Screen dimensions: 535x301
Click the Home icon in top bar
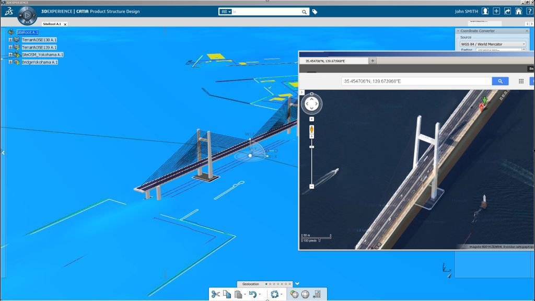pyautogui.click(x=518, y=11)
